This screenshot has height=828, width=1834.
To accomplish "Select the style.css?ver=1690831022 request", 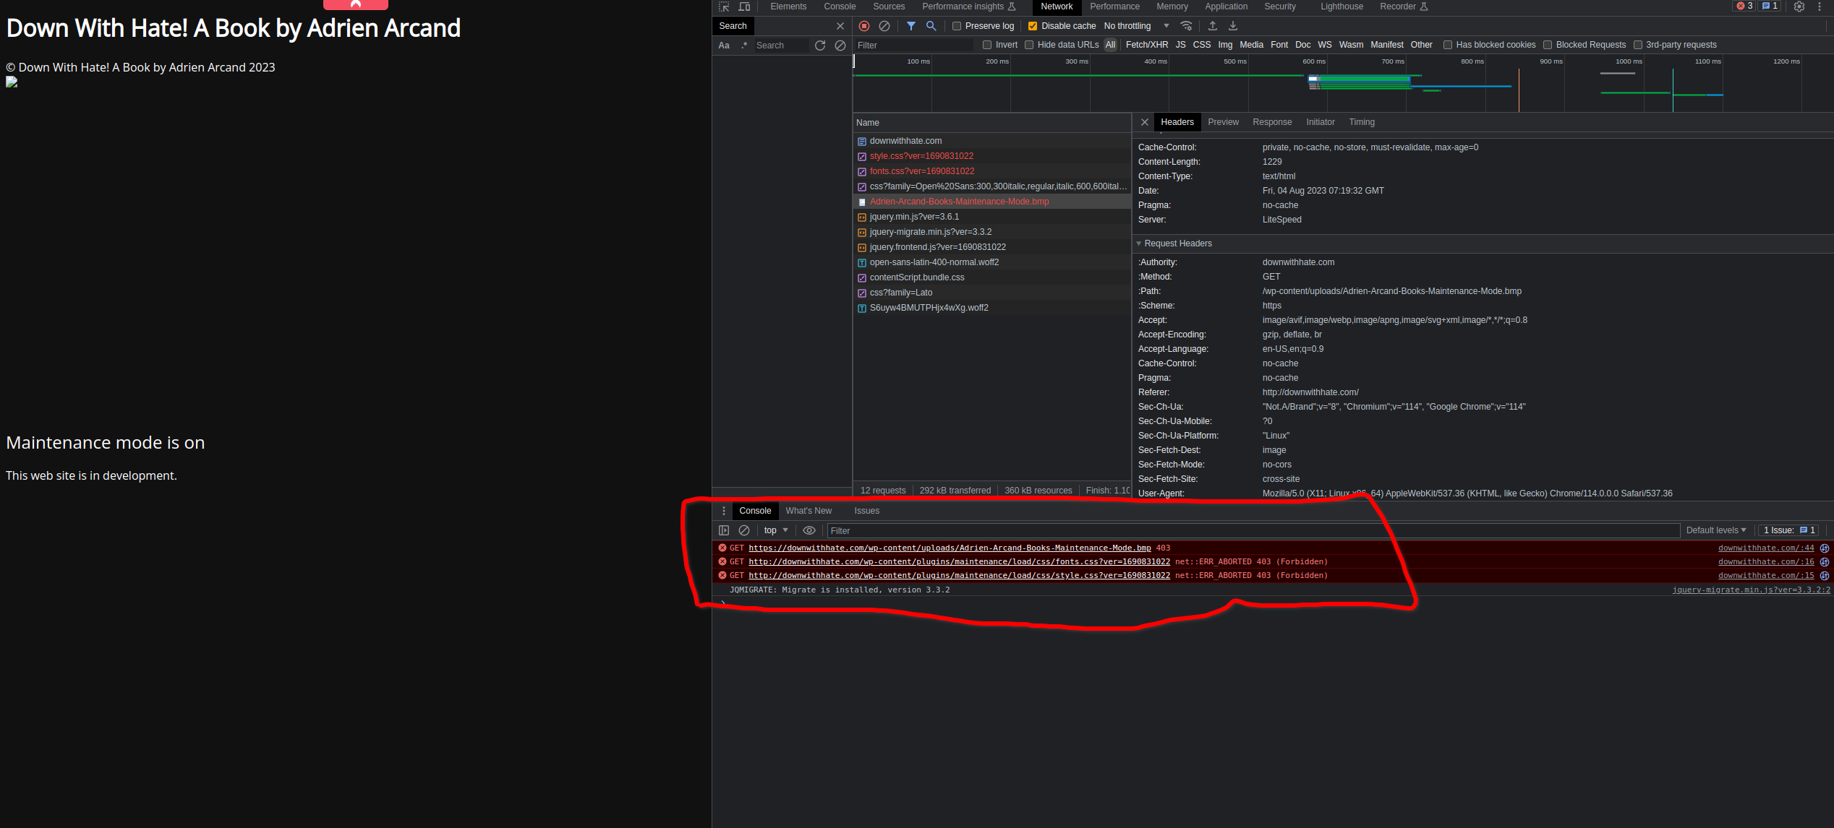I will point(991,156).
